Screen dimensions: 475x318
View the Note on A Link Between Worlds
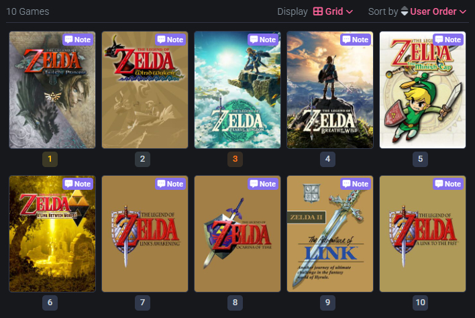click(78, 184)
